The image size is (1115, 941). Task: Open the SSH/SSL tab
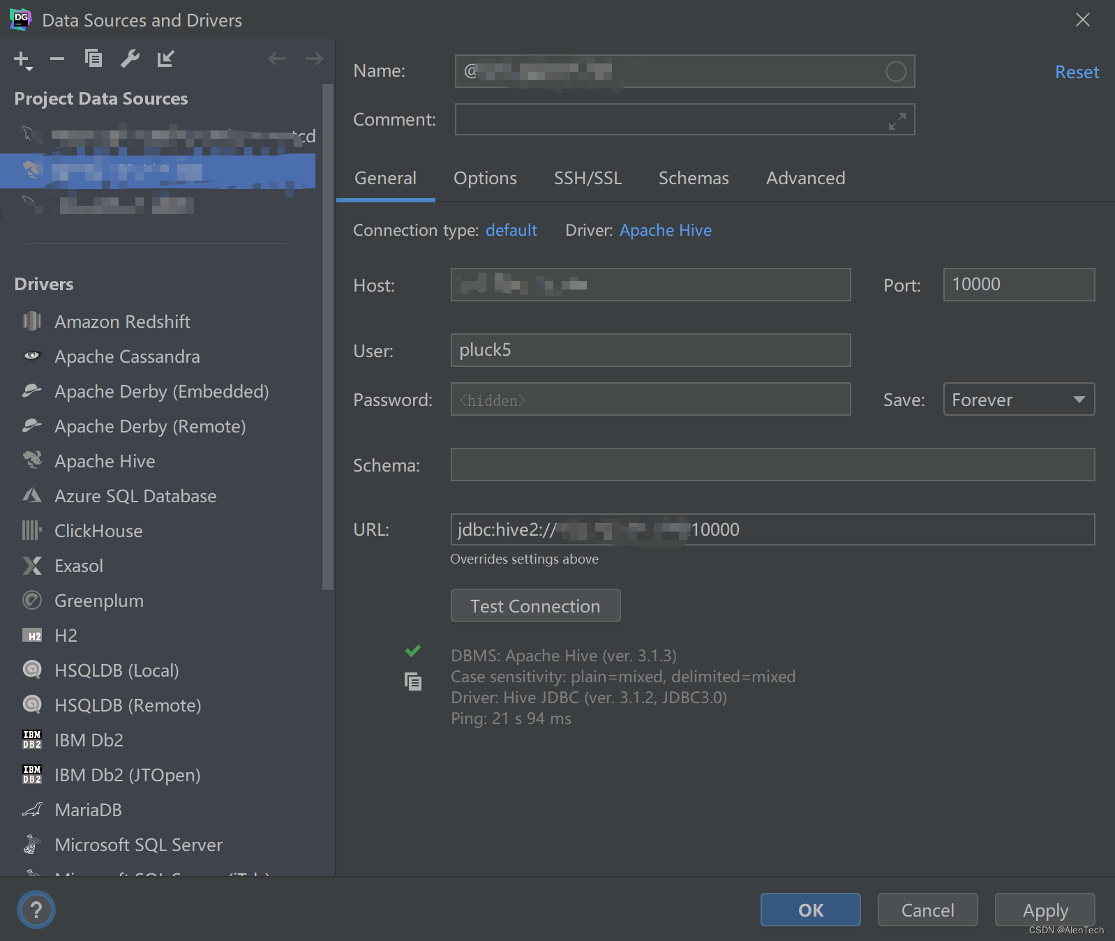point(588,179)
